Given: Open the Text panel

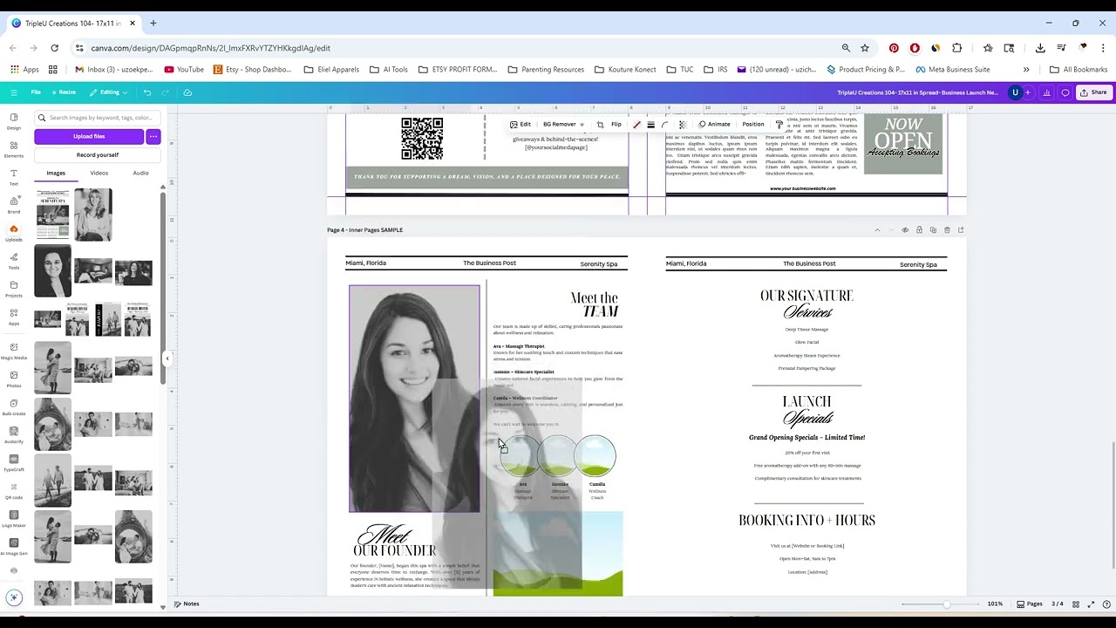Looking at the screenshot, I should tap(13, 177).
